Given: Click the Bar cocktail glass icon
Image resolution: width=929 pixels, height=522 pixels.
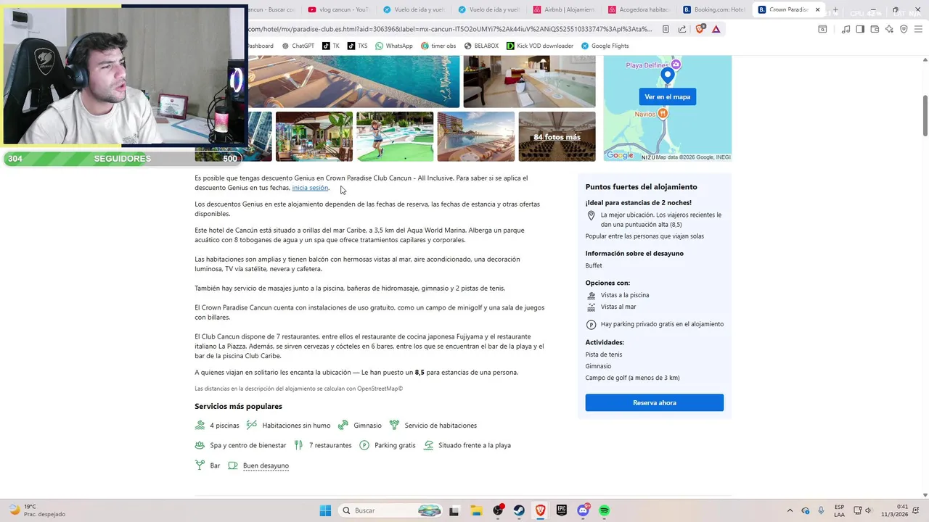Looking at the screenshot, I should (200, 465).
